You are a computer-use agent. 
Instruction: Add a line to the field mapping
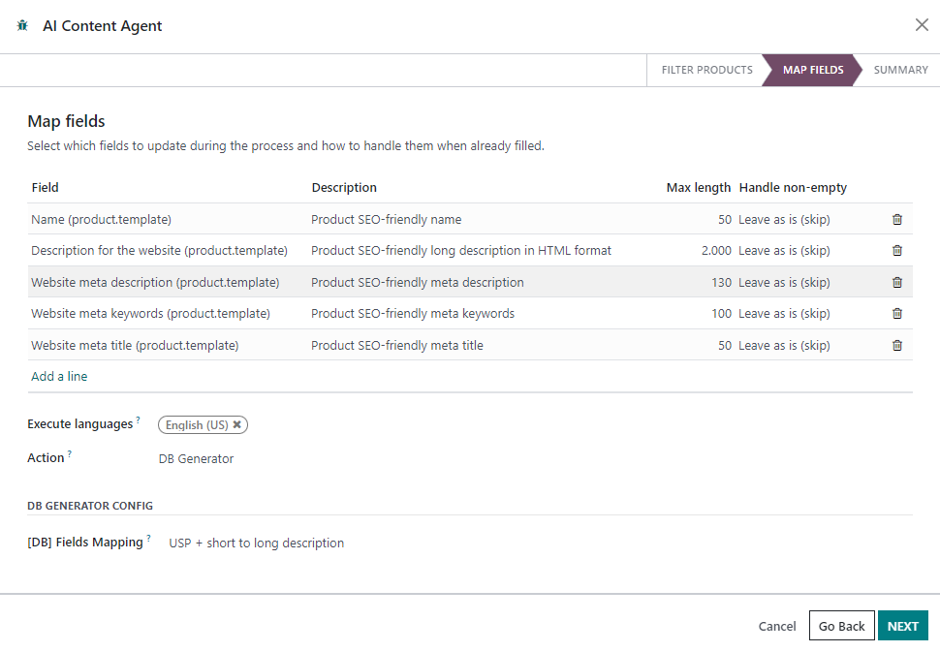click(x=59, y=376)
